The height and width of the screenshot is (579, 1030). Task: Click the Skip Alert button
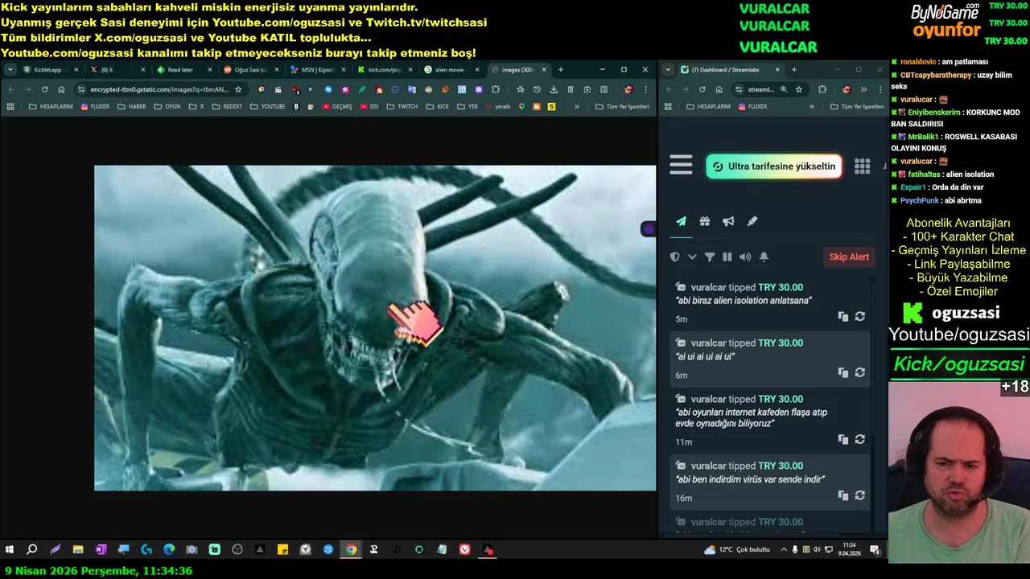(x=849, y=257)
